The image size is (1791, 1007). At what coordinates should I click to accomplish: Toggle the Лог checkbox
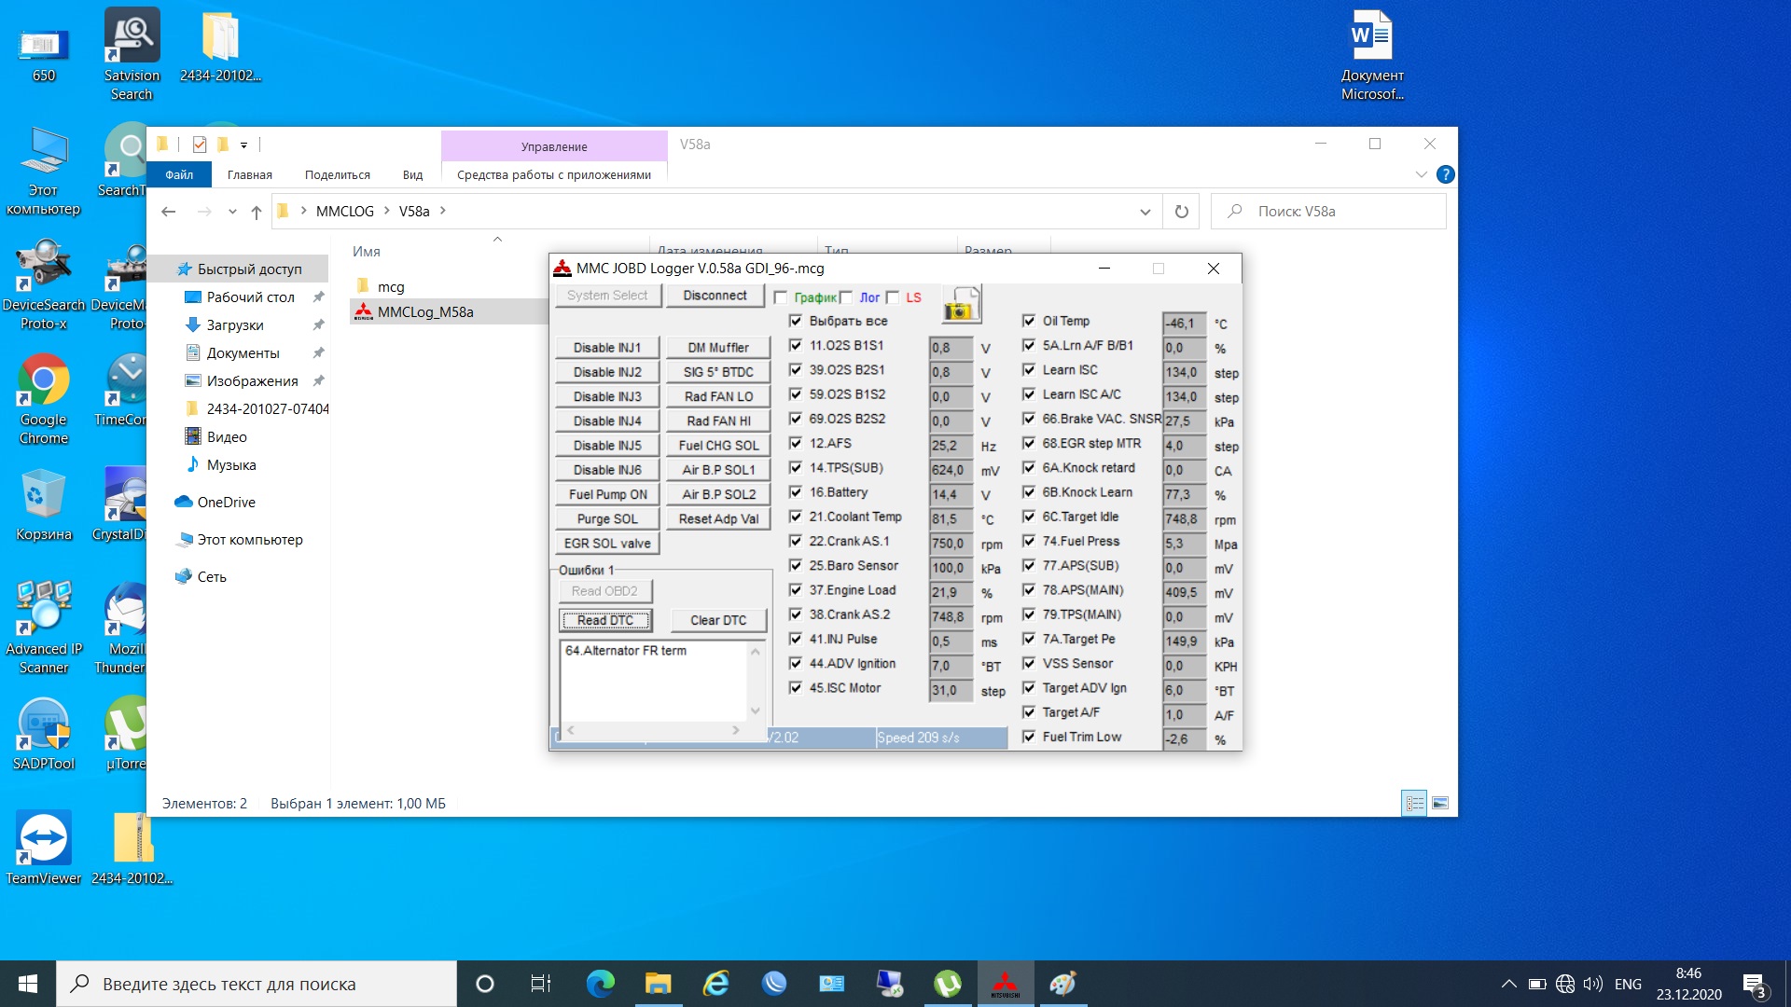click(846, 297)
